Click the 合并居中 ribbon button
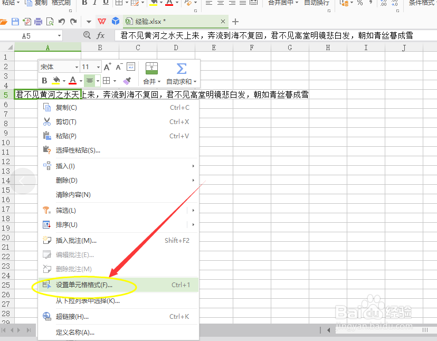 tap(283, 3)
